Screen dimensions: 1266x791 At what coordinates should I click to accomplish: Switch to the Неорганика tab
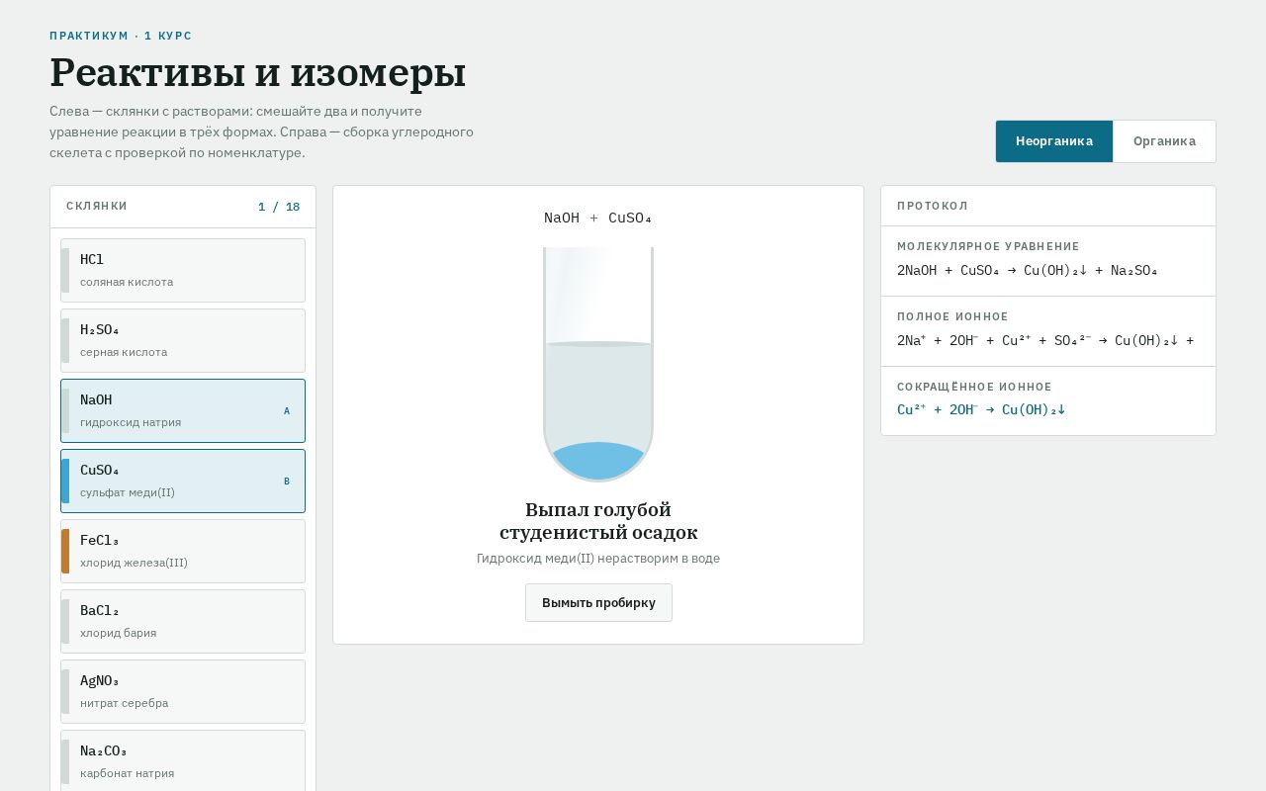tap(1054, 141)
